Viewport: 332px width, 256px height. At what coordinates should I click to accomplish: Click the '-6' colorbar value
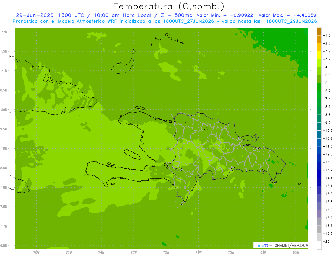326,83
